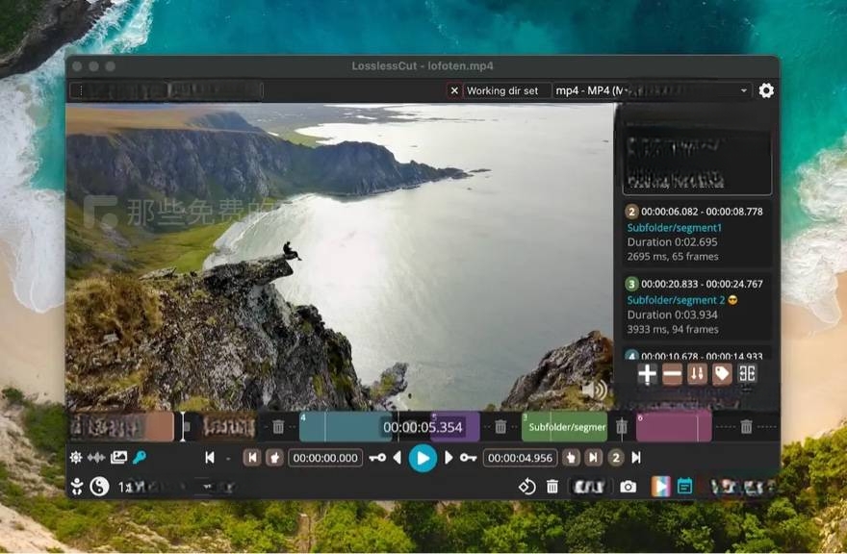Click the 00:00:05.354 timecode on timeline
The image size is (847, 554).
point(423,427)
